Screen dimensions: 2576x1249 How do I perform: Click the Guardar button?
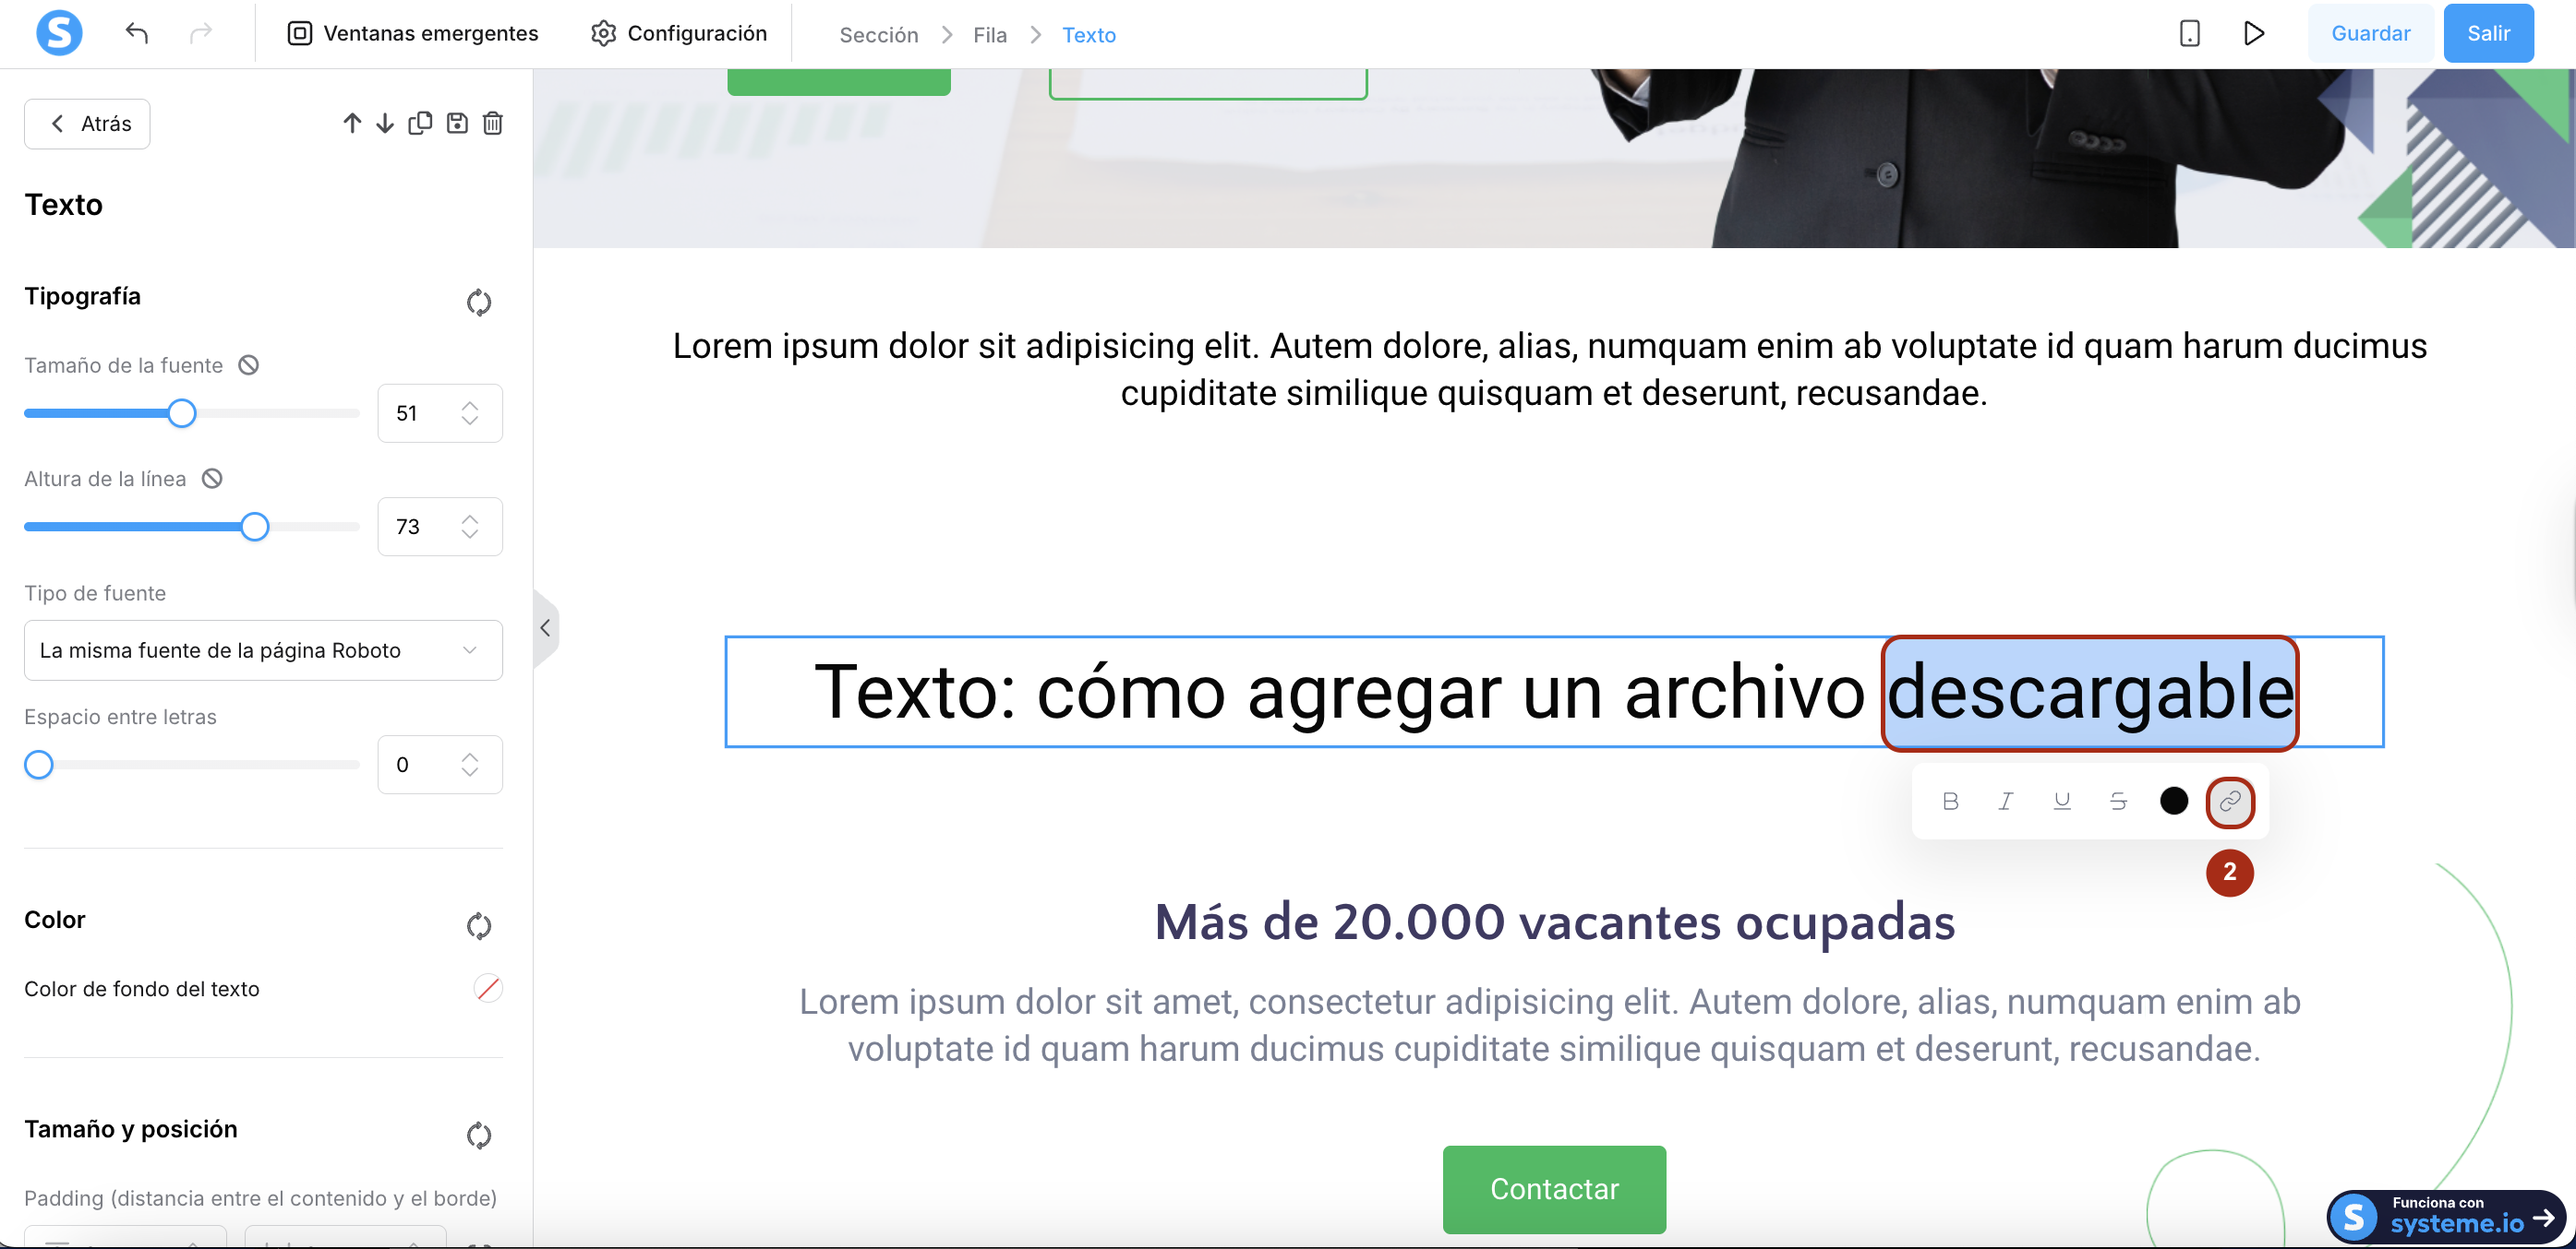(2370, 34)
